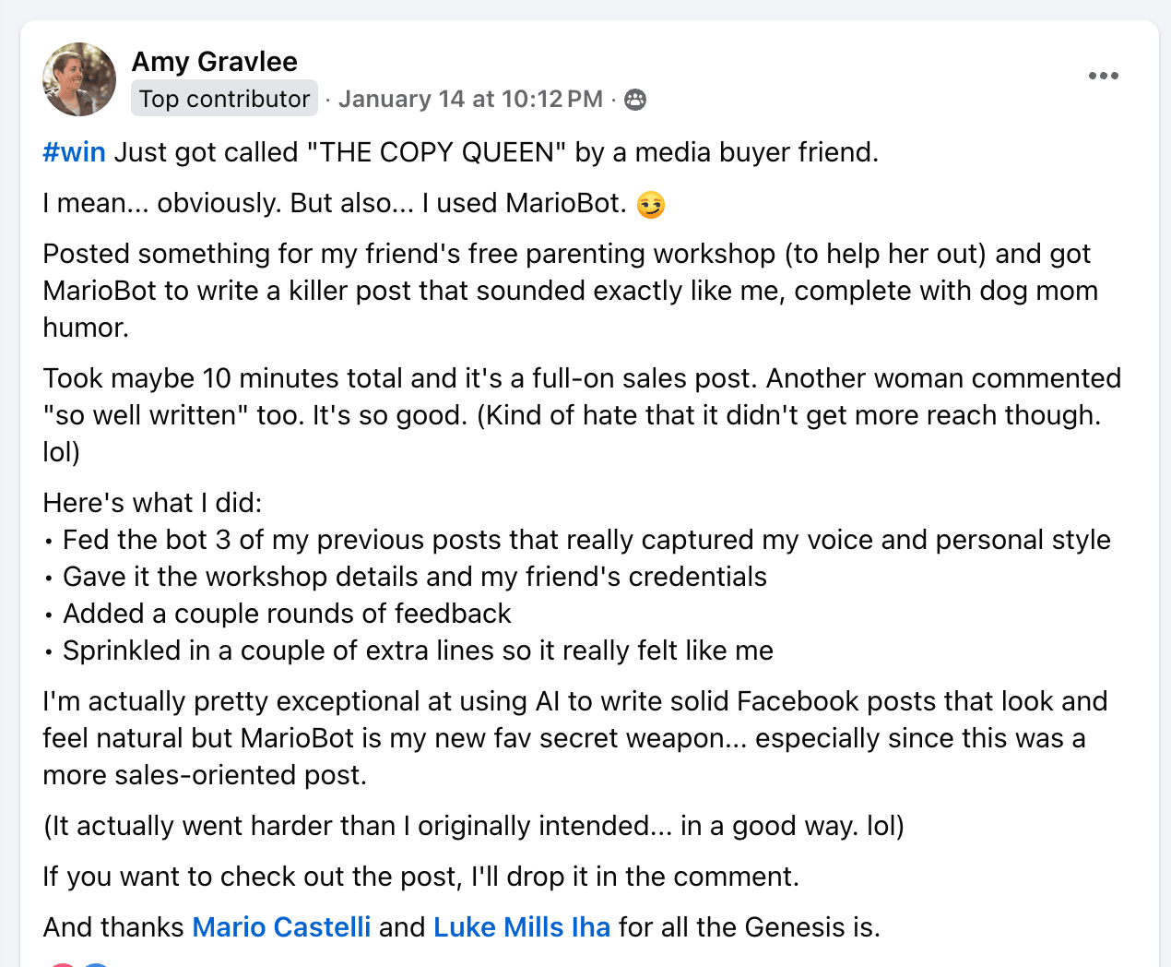Open the #win hashtag link
This screenshot has width=1171, height=967.
[x=74, y=152]
